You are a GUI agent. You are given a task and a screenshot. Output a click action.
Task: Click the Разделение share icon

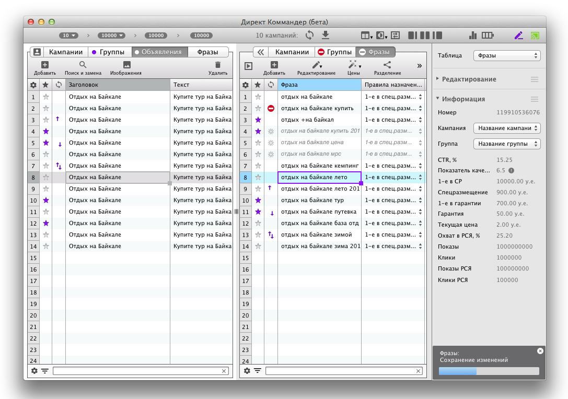tap(387, 68)
